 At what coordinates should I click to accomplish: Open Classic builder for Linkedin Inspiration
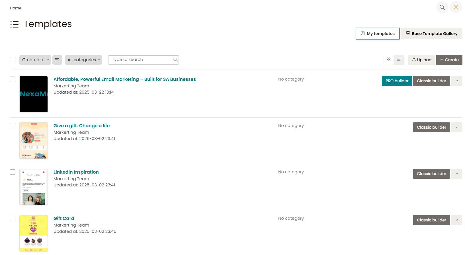431,174
